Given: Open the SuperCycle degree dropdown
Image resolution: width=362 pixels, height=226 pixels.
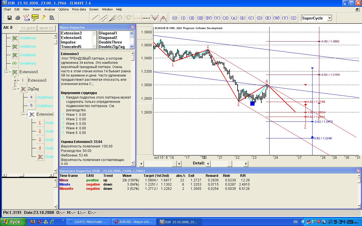Looking at the screenshot, I should (329, 18).
